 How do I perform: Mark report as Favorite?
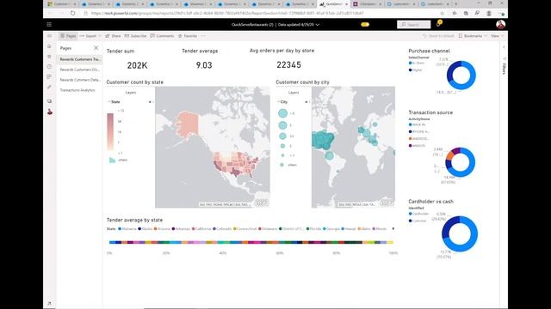click(x=188, y=36)
